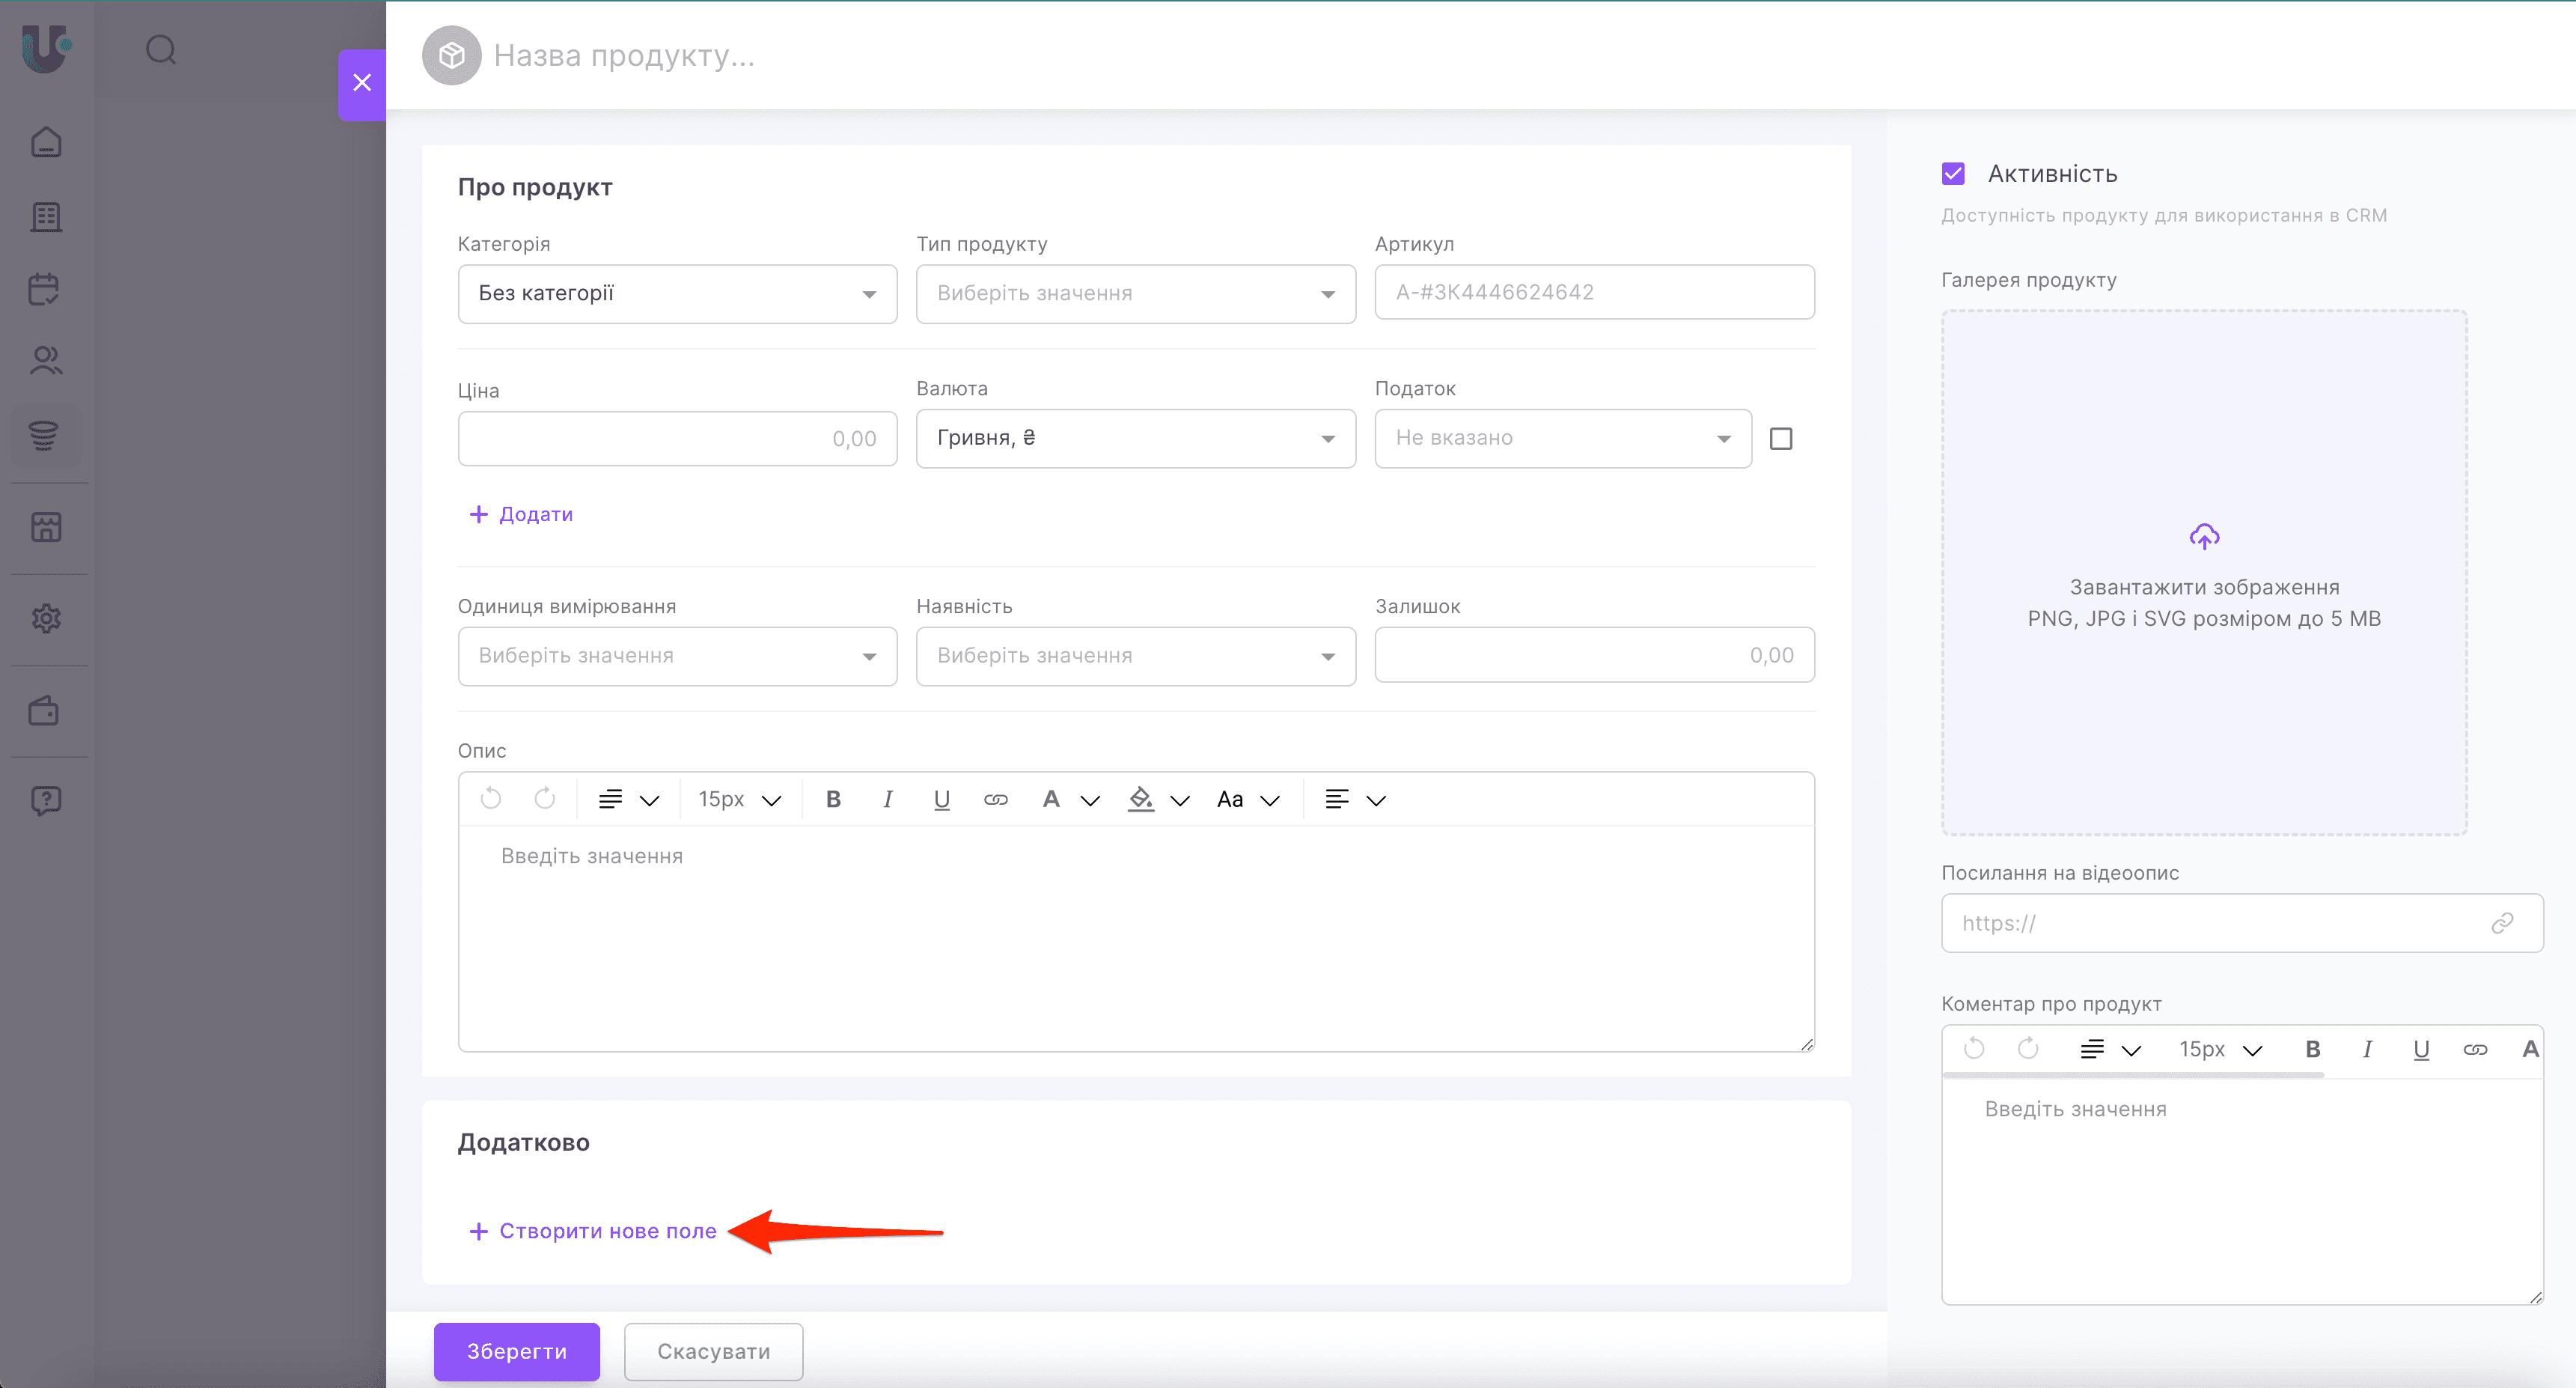The image size is (2576, 1388).
Task: Click the undo icon in the Опис editor
Action: [490, 798]
